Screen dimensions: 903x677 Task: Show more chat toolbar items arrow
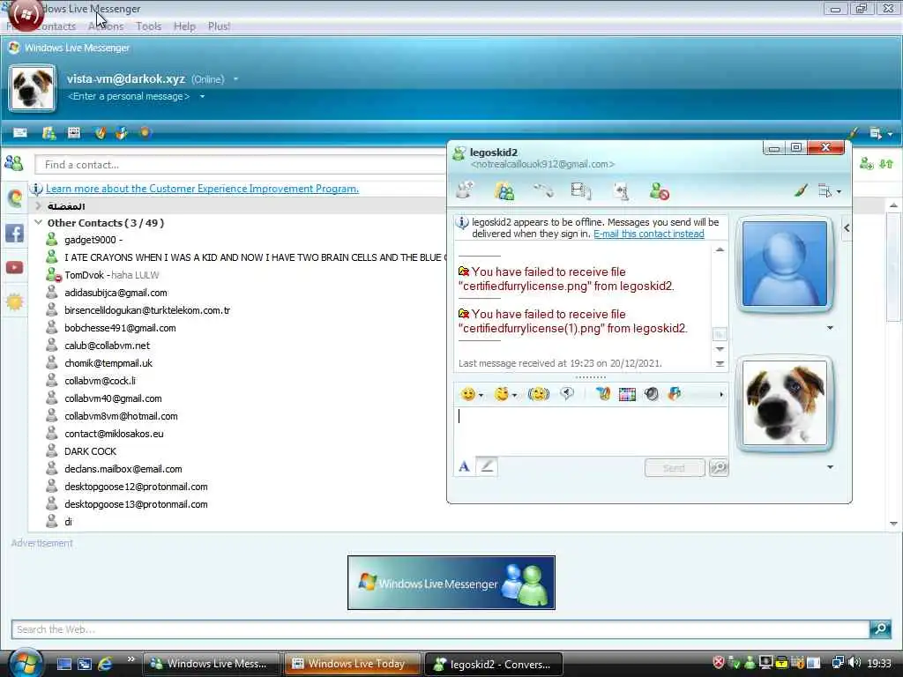click(x=721, y=395)
